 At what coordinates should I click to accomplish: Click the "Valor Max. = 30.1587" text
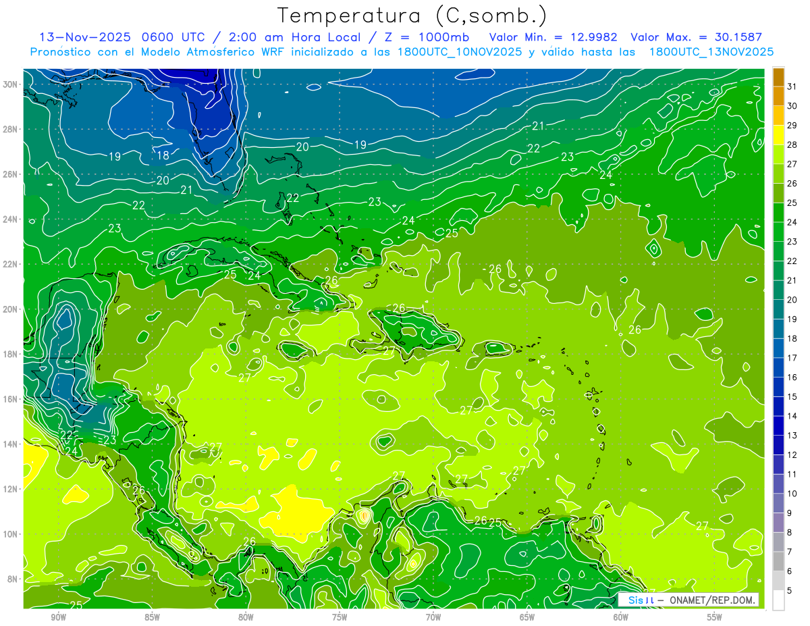pos(697,37)
